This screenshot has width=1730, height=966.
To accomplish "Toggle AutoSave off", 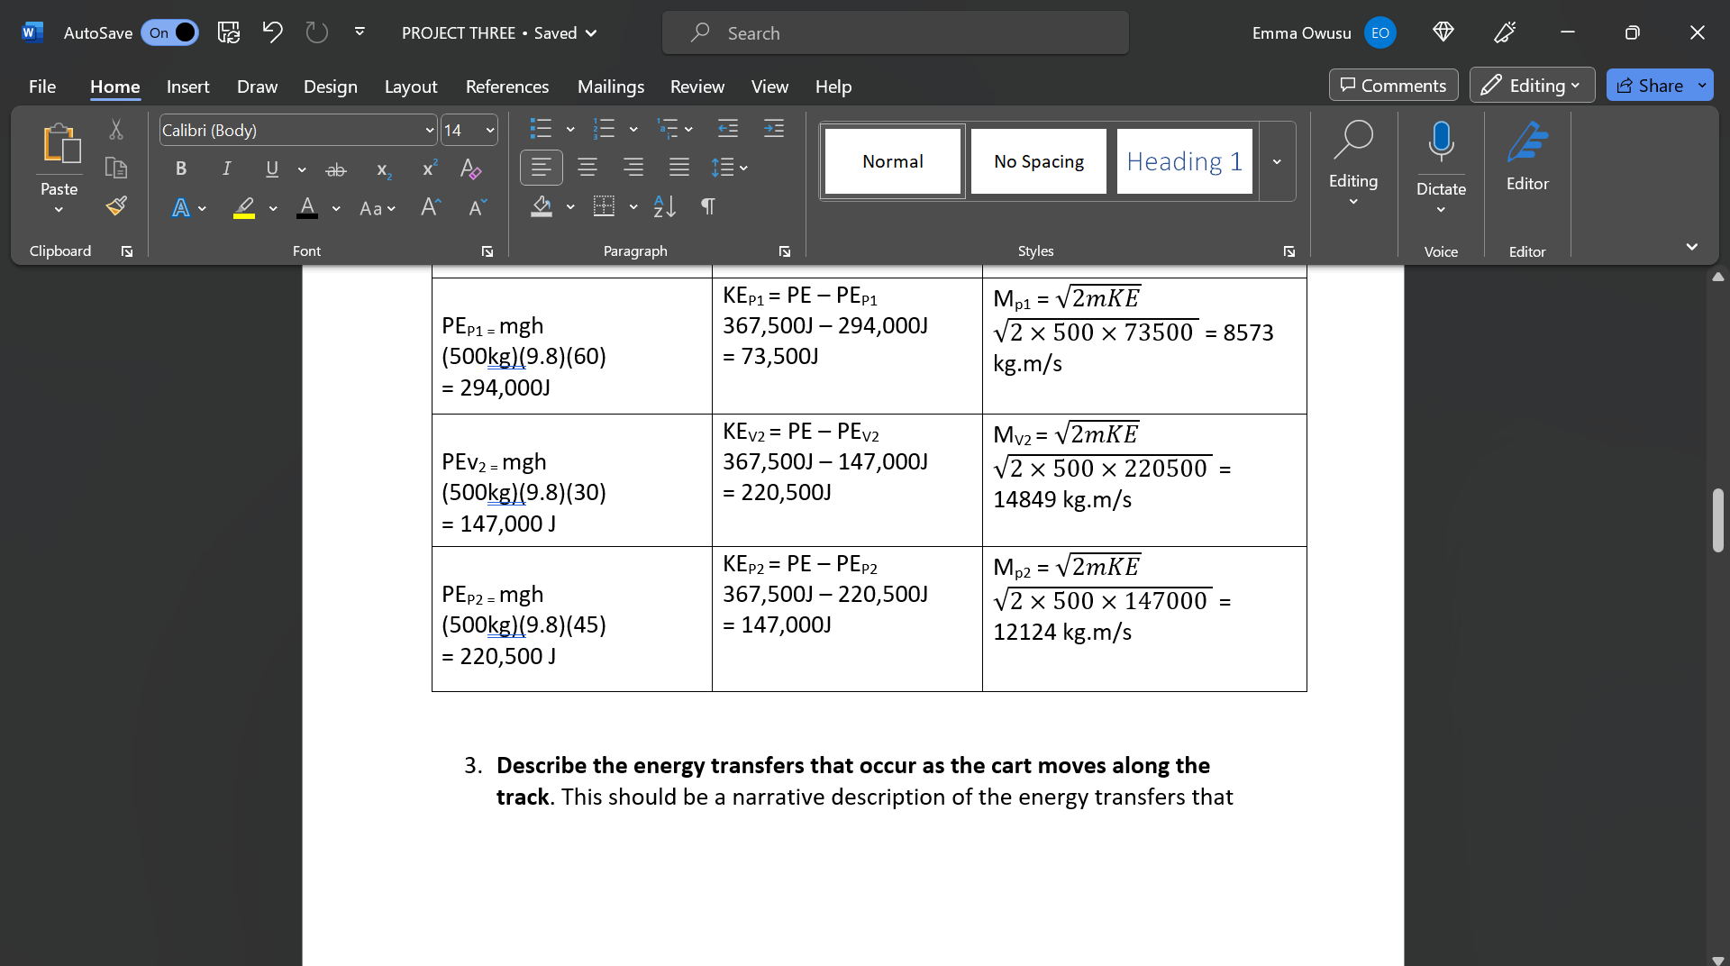I will click(x=169, y=32).
